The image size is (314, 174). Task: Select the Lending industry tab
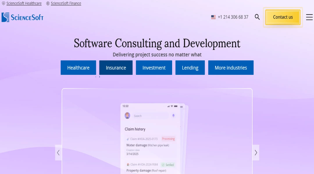[190, 68]
